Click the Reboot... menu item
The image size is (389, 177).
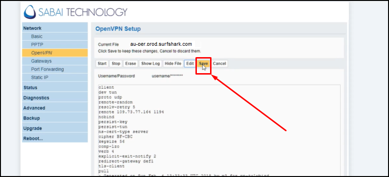pyautogui.click(x=55, y=138)
